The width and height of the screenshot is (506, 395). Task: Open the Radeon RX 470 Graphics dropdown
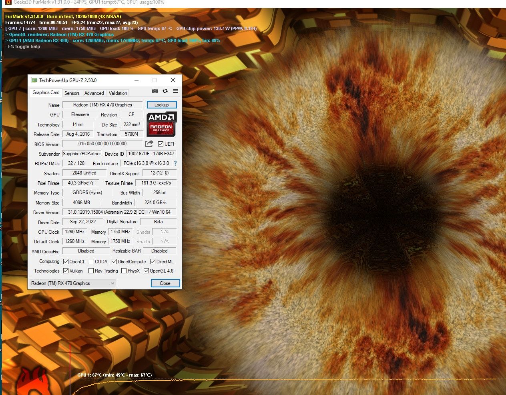[73, 283]
